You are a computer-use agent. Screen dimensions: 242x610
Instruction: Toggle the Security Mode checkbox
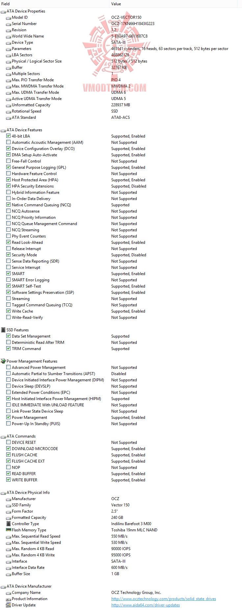pyautogui.click(x=9, y=255)
